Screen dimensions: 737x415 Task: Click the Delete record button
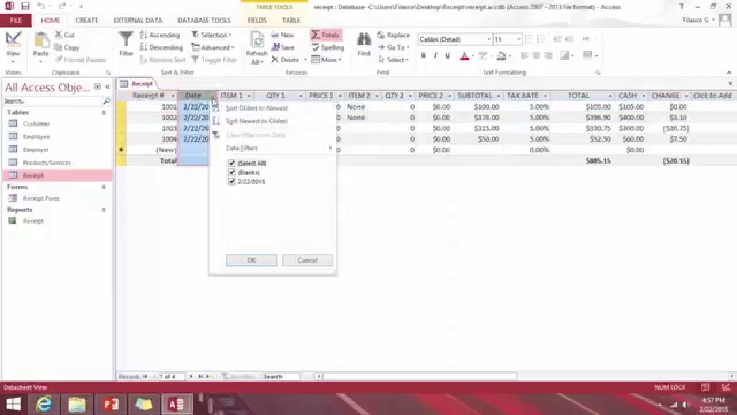pyautogui.click(x=286, y=60)
